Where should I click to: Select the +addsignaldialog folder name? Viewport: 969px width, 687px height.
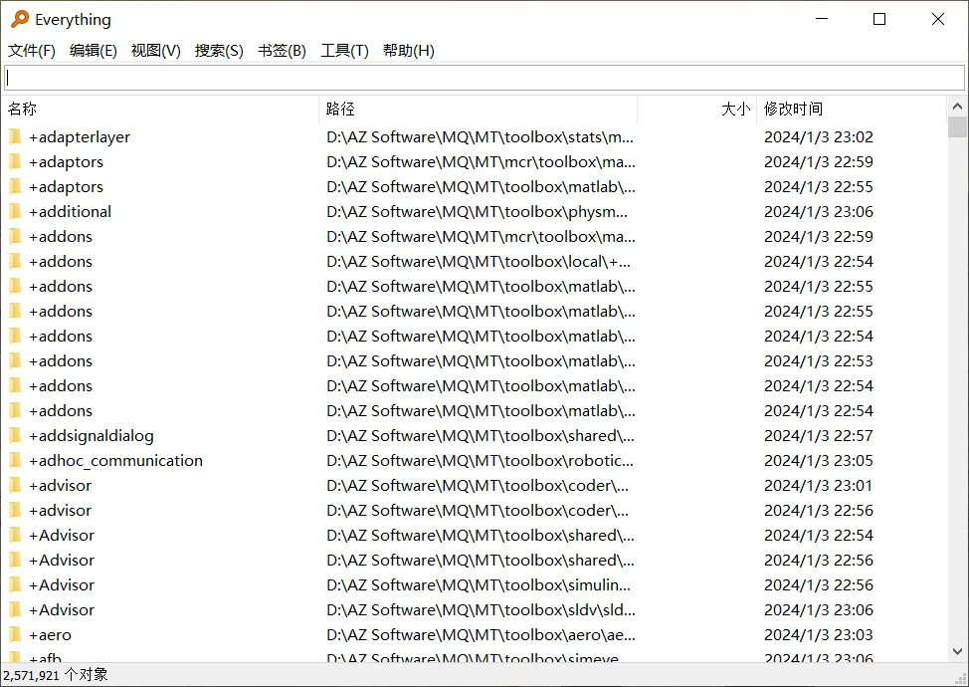[91, 435]
